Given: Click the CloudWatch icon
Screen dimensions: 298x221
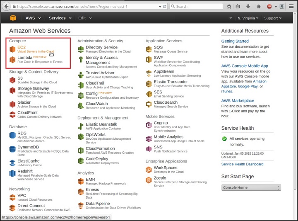Looking at the screenshot, I should tap(81, 106).
